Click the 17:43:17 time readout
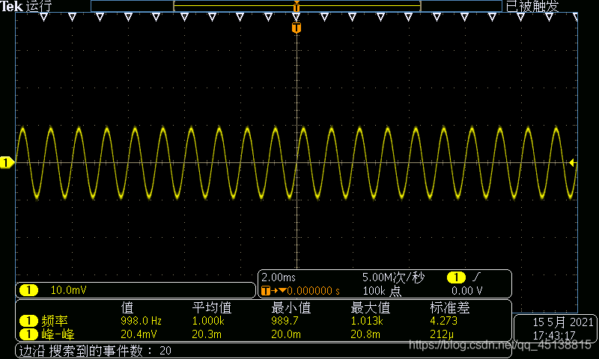Viewport: 599px width, 359px height. 554,336
